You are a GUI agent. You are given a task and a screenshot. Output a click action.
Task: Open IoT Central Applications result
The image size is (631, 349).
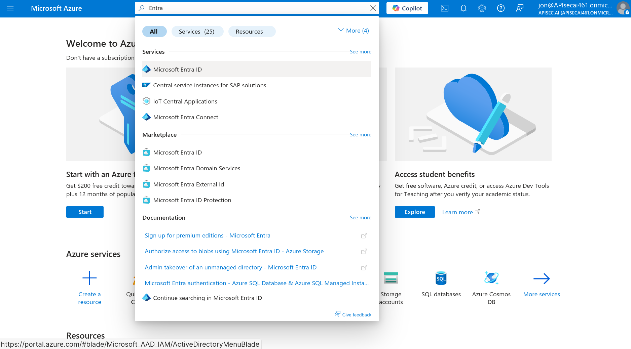pos(185,101)
